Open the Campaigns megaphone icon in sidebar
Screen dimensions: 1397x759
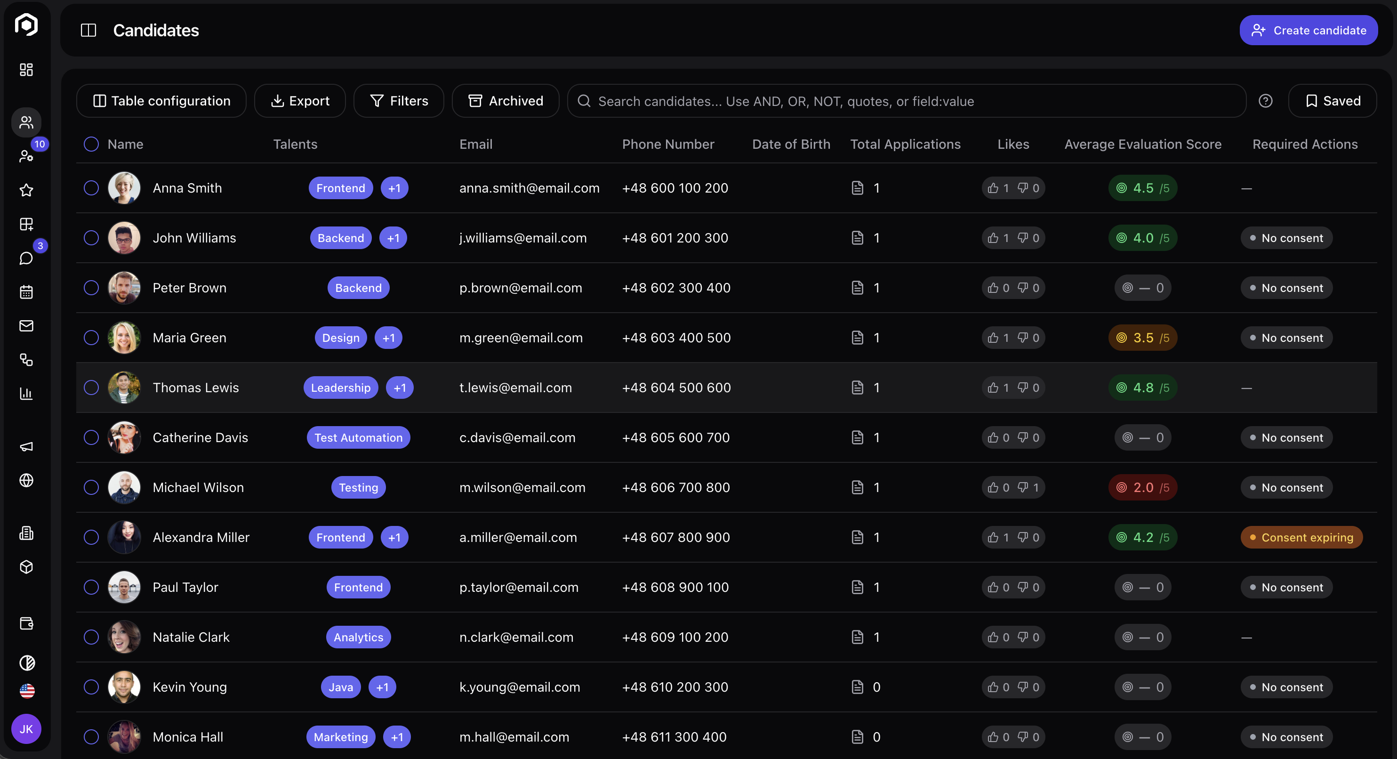[26, 446]
